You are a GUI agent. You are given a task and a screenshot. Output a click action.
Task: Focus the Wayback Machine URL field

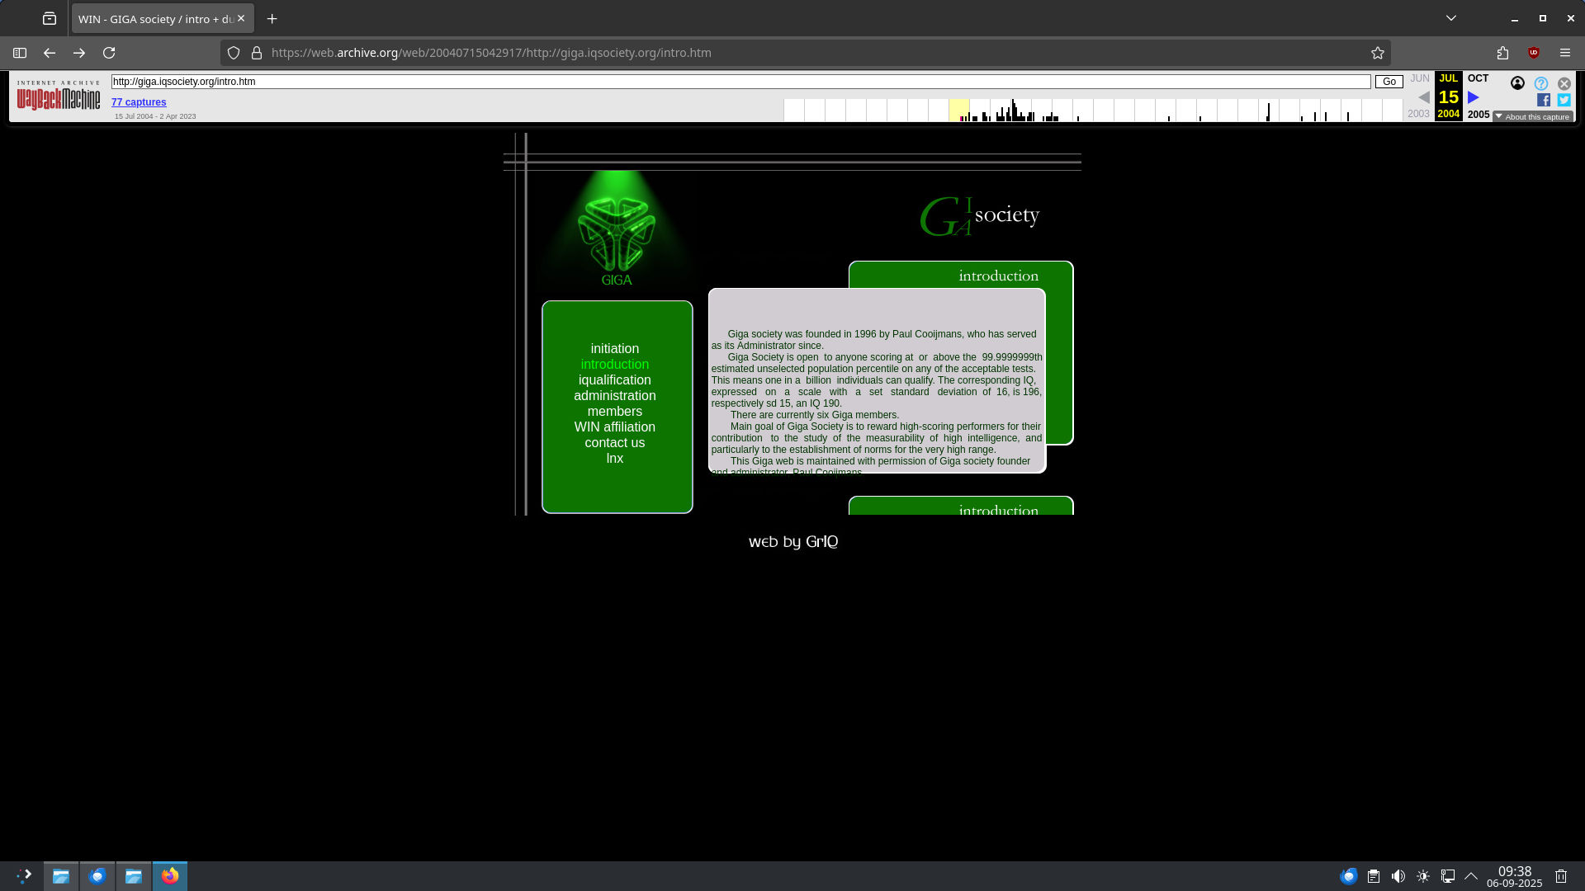click(740, 82)
